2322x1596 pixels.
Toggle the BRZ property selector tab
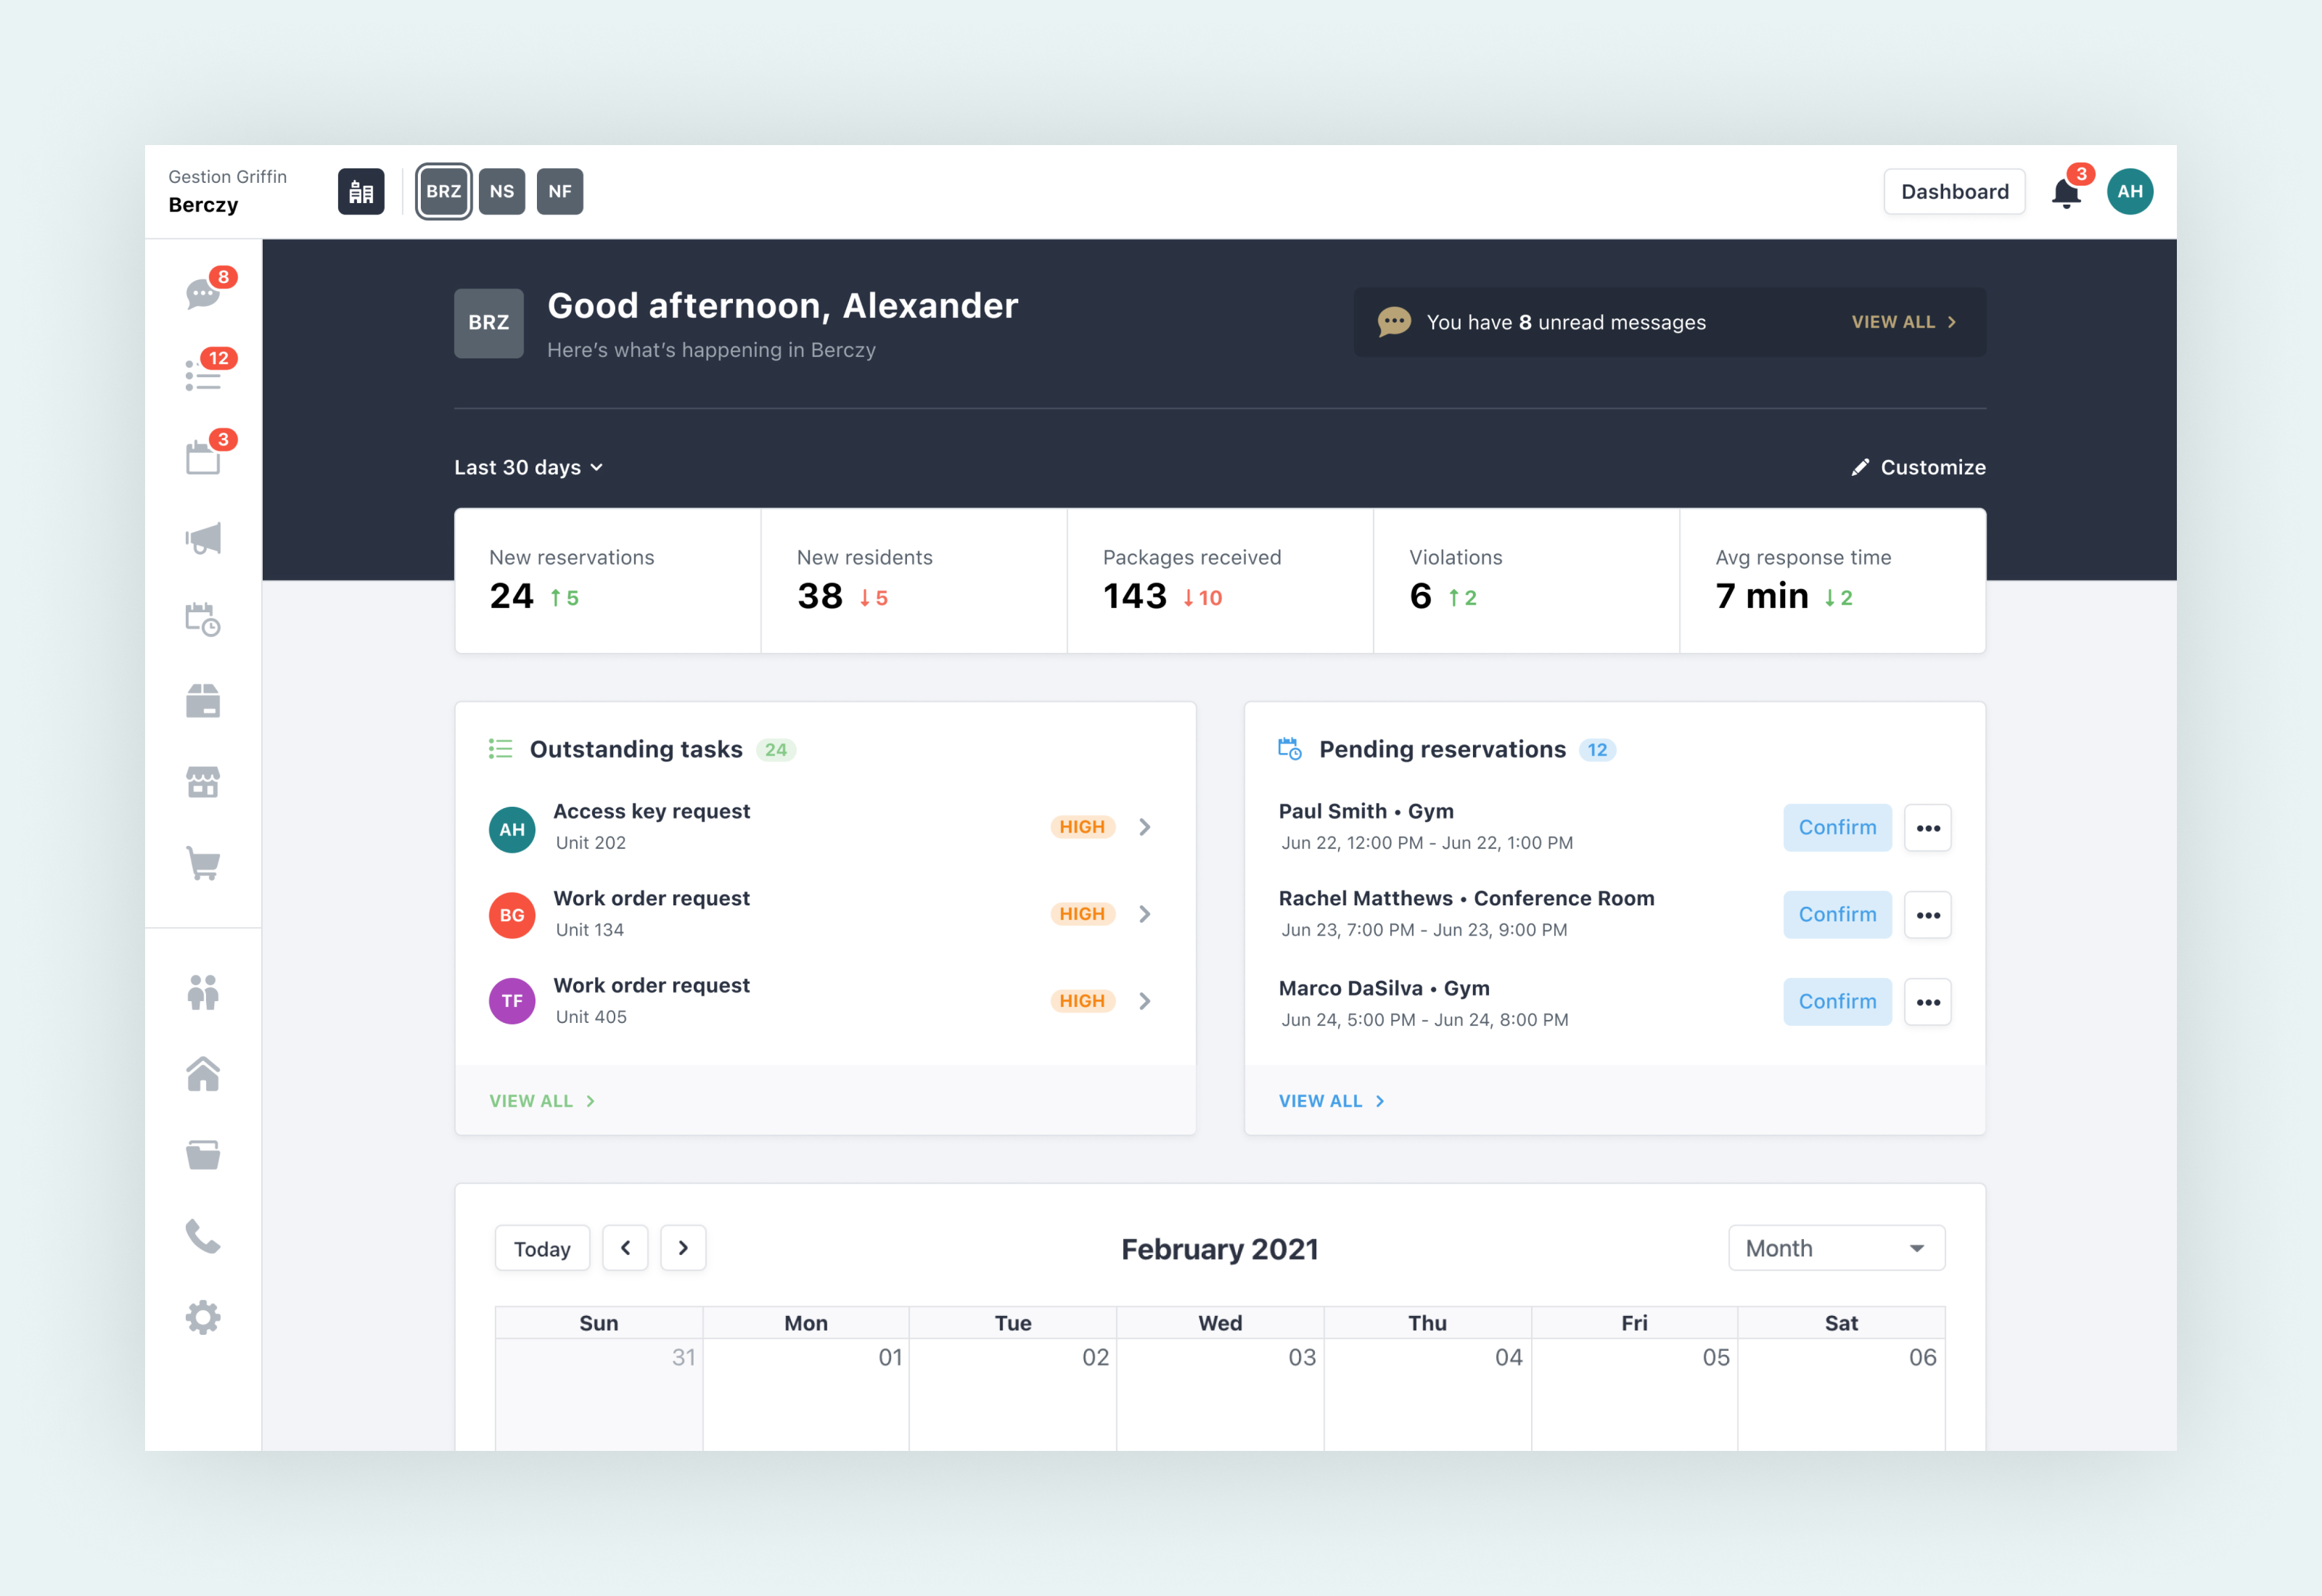443,191
